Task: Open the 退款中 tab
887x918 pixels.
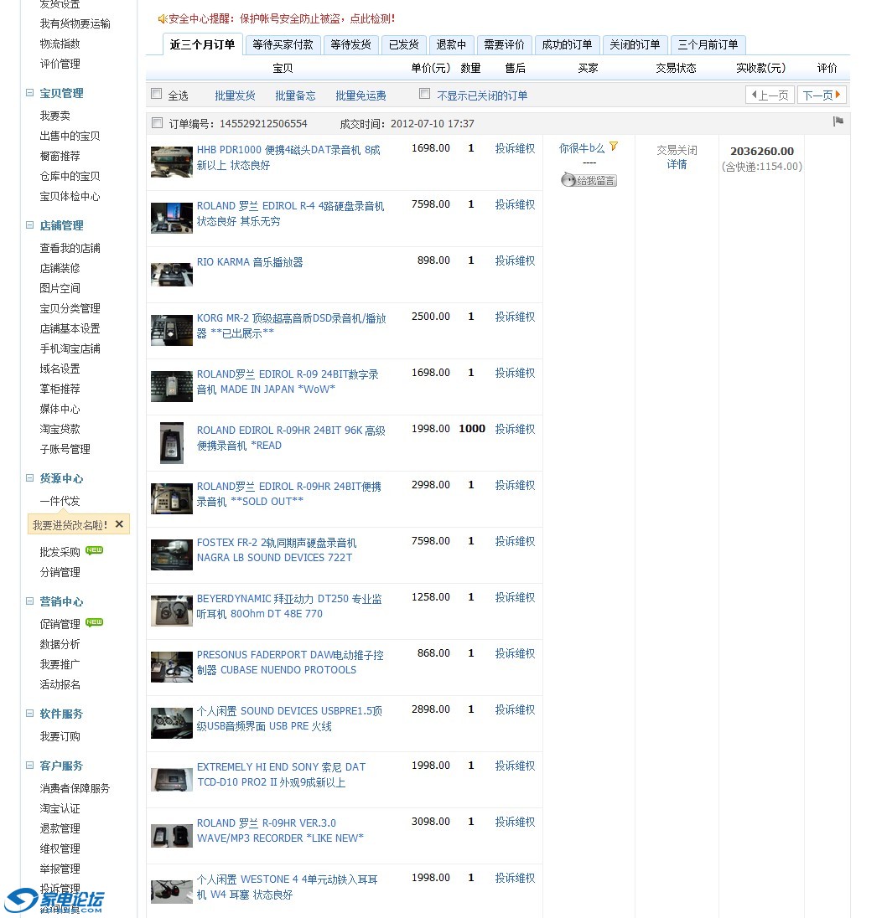Action: coord(451,44)
